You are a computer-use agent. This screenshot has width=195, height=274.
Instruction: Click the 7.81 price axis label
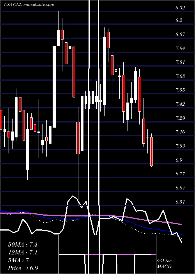point(180,62)
